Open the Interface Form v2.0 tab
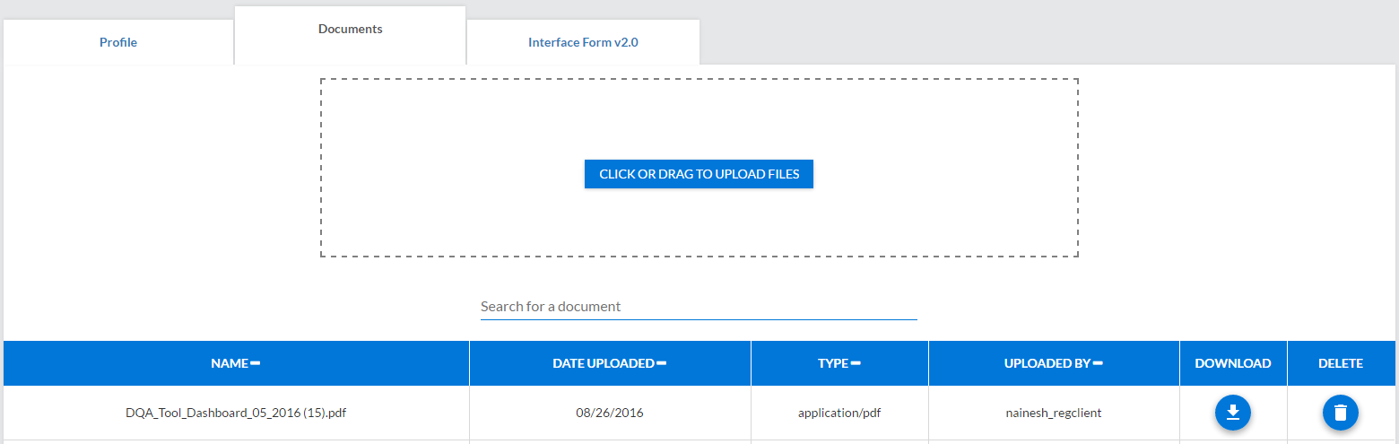The image size is (1399, 444). (583, 42)
